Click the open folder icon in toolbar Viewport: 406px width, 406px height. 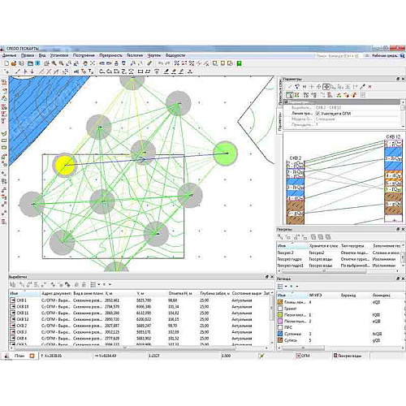[14, 63]
